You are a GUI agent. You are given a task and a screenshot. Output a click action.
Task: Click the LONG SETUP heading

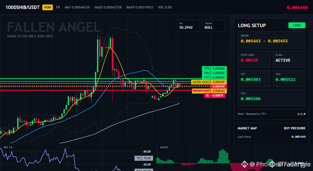(x=252, y=26)
